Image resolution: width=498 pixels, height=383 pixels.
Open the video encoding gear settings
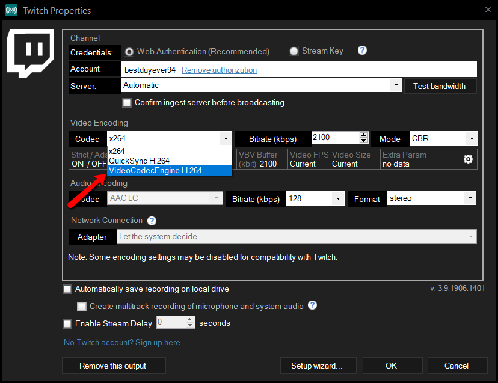coord(468,159)
